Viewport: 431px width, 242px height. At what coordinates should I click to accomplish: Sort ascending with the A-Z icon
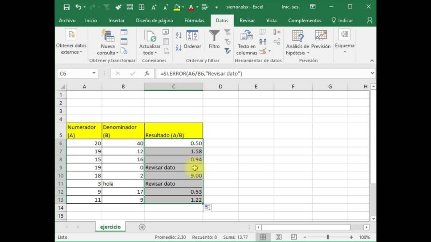coord(178,36)
